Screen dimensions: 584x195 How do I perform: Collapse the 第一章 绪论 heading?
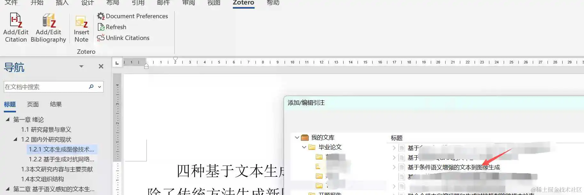point(8,119)
